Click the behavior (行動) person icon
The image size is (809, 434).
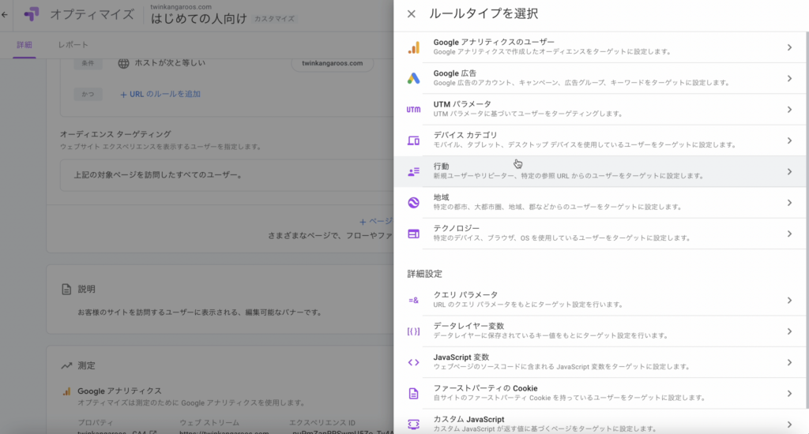(413, 172)
